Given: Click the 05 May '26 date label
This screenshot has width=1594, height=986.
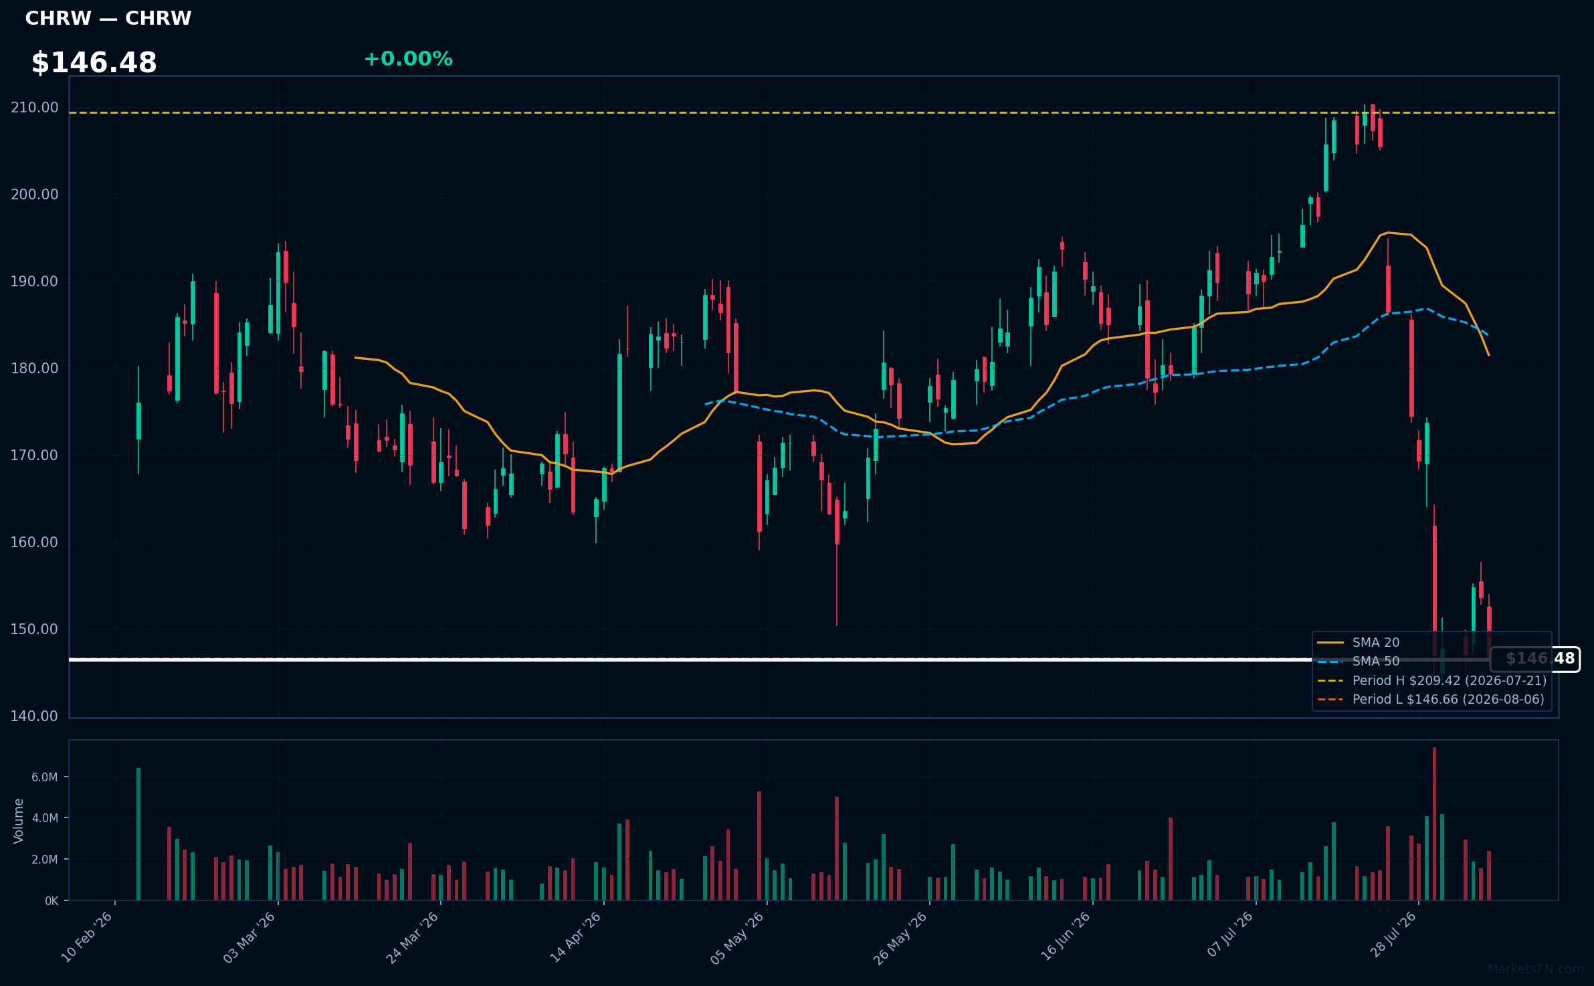Looking at the screenshot, I should [737, 938].
